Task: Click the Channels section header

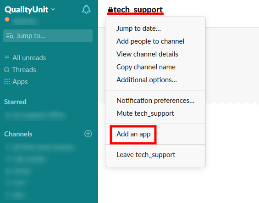Action: click(18, 134)
